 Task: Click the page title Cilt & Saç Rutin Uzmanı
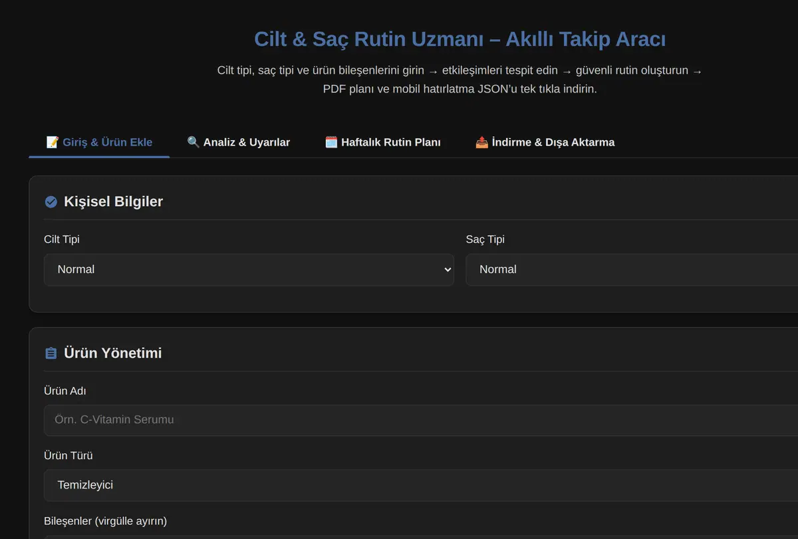click(x=460, y=39)
